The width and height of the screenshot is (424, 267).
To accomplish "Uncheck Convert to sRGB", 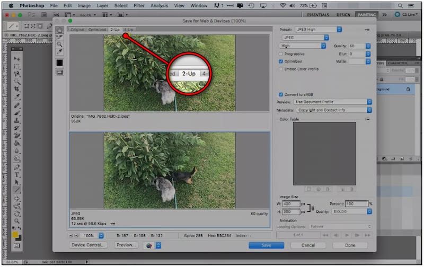I will (281, 94).
